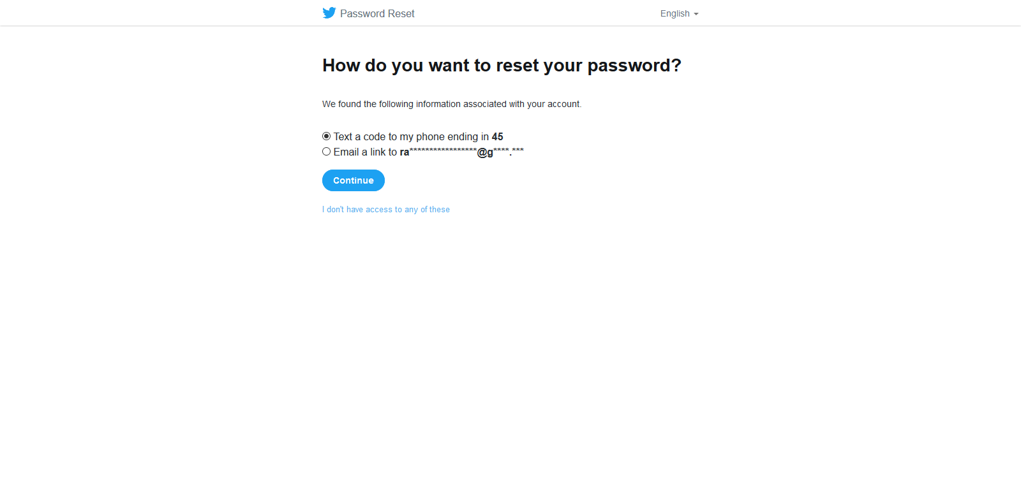Click the word 'password?' in the heading

634,66
